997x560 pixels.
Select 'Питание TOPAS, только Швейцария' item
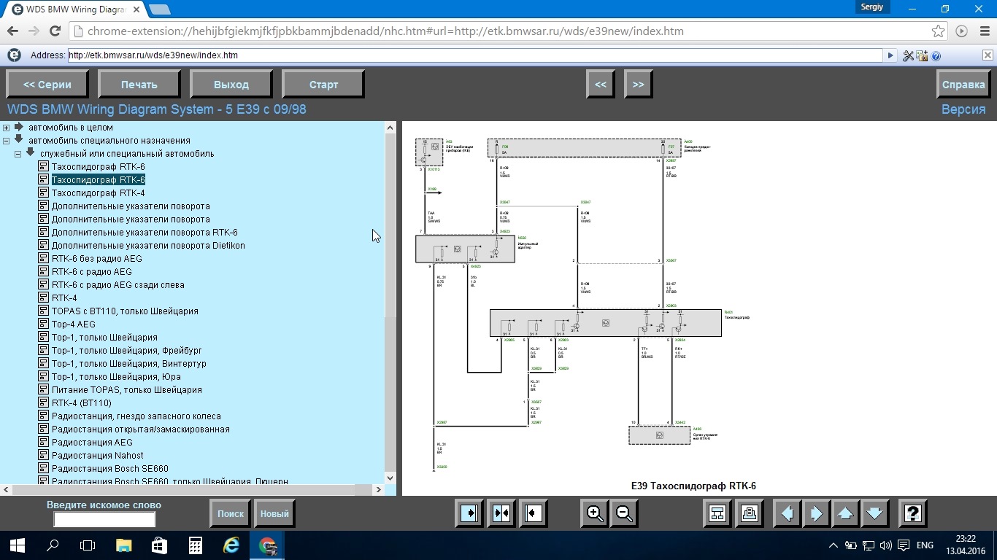click(126, 390)
